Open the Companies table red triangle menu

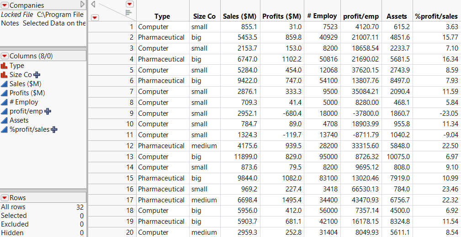pos(5,5)
